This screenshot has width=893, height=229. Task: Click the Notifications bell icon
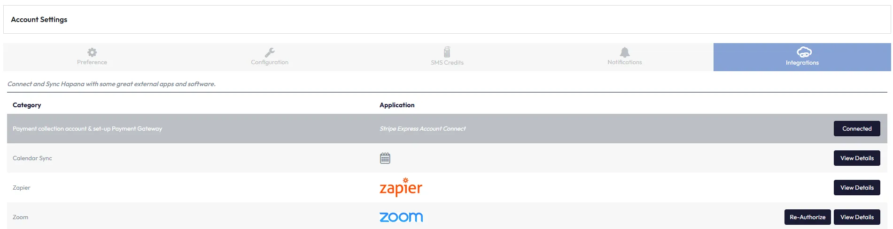point(624,52)
